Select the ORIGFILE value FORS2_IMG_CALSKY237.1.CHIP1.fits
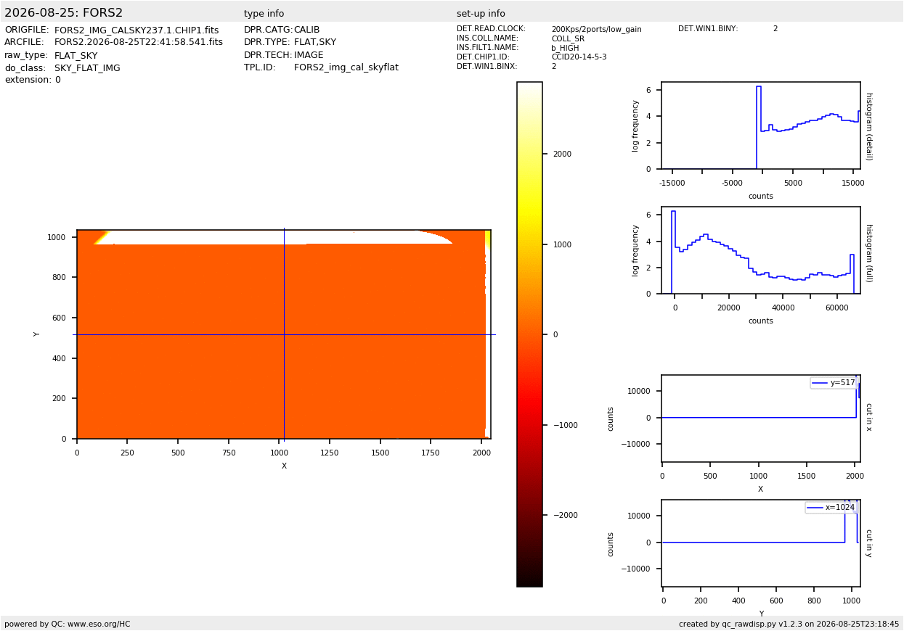Screen dimensions: 904x631 pos(137,30)
